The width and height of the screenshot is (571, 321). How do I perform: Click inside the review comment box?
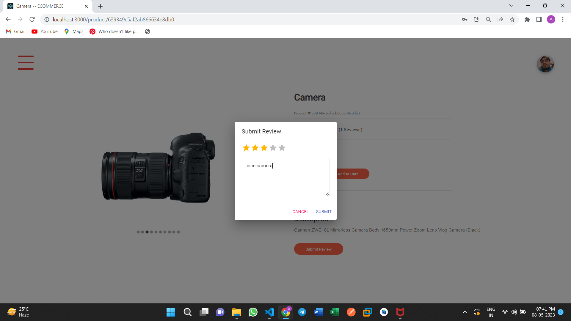click(x=285, y=177)
